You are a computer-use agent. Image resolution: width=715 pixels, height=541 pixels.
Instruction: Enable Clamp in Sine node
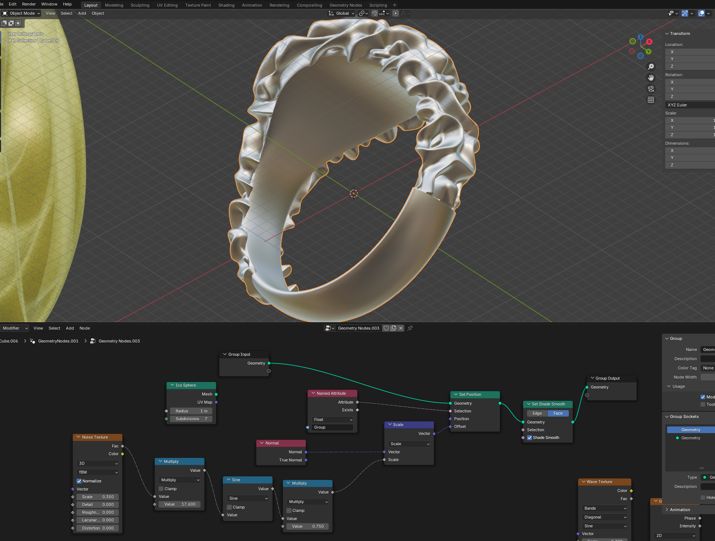pyautogui.click(x=229, y=507)
